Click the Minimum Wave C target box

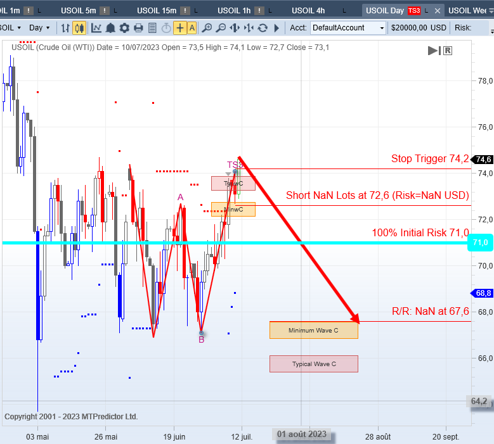[x=314, y=330]
